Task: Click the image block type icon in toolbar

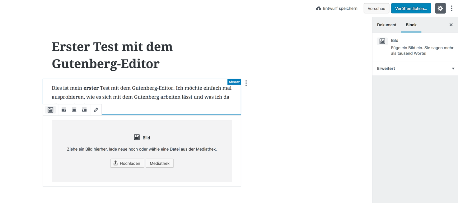Action: click(x=50, y=110)
